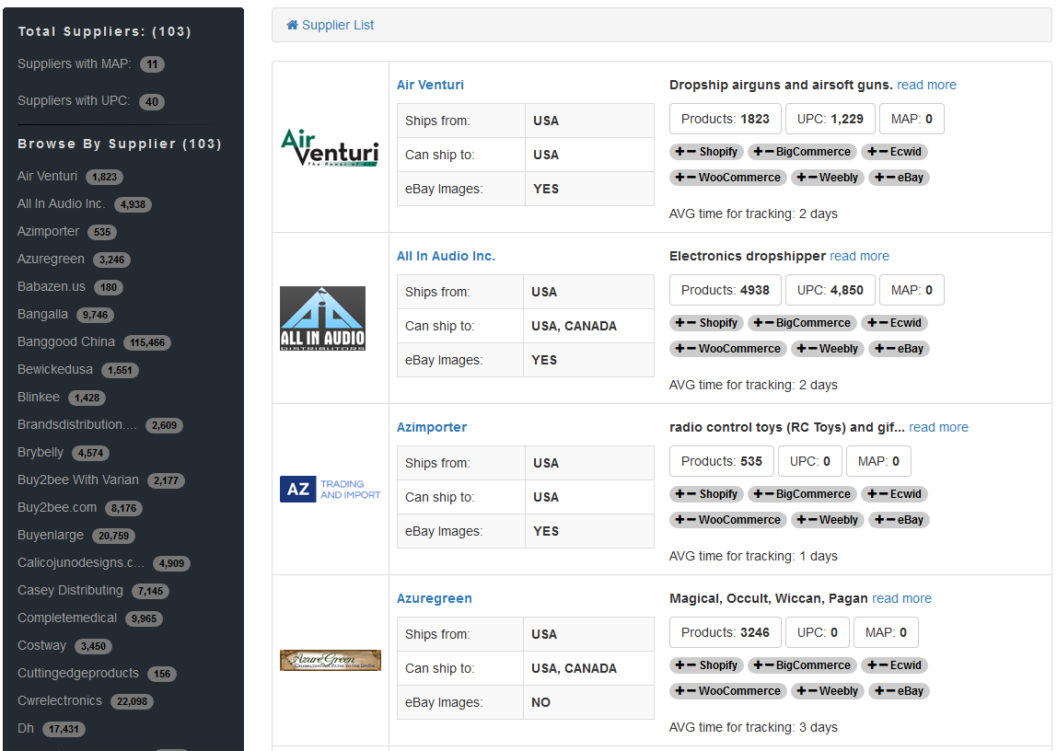Viewport: 1057px width, 751px height.
Task: Expand Azimporter description via read more
Action: point(938,427)
